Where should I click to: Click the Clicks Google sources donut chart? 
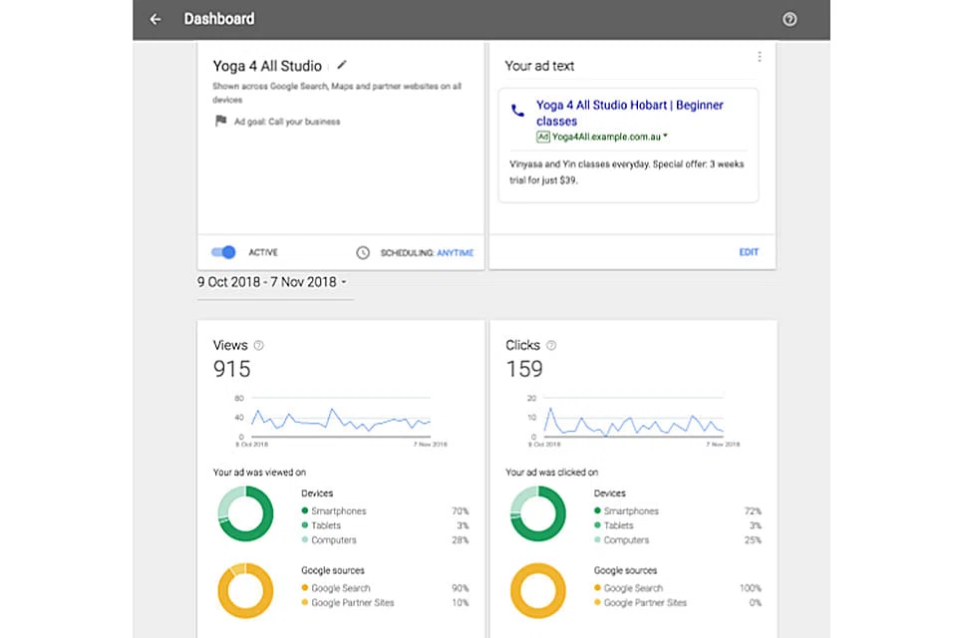[x=538, y=590]
